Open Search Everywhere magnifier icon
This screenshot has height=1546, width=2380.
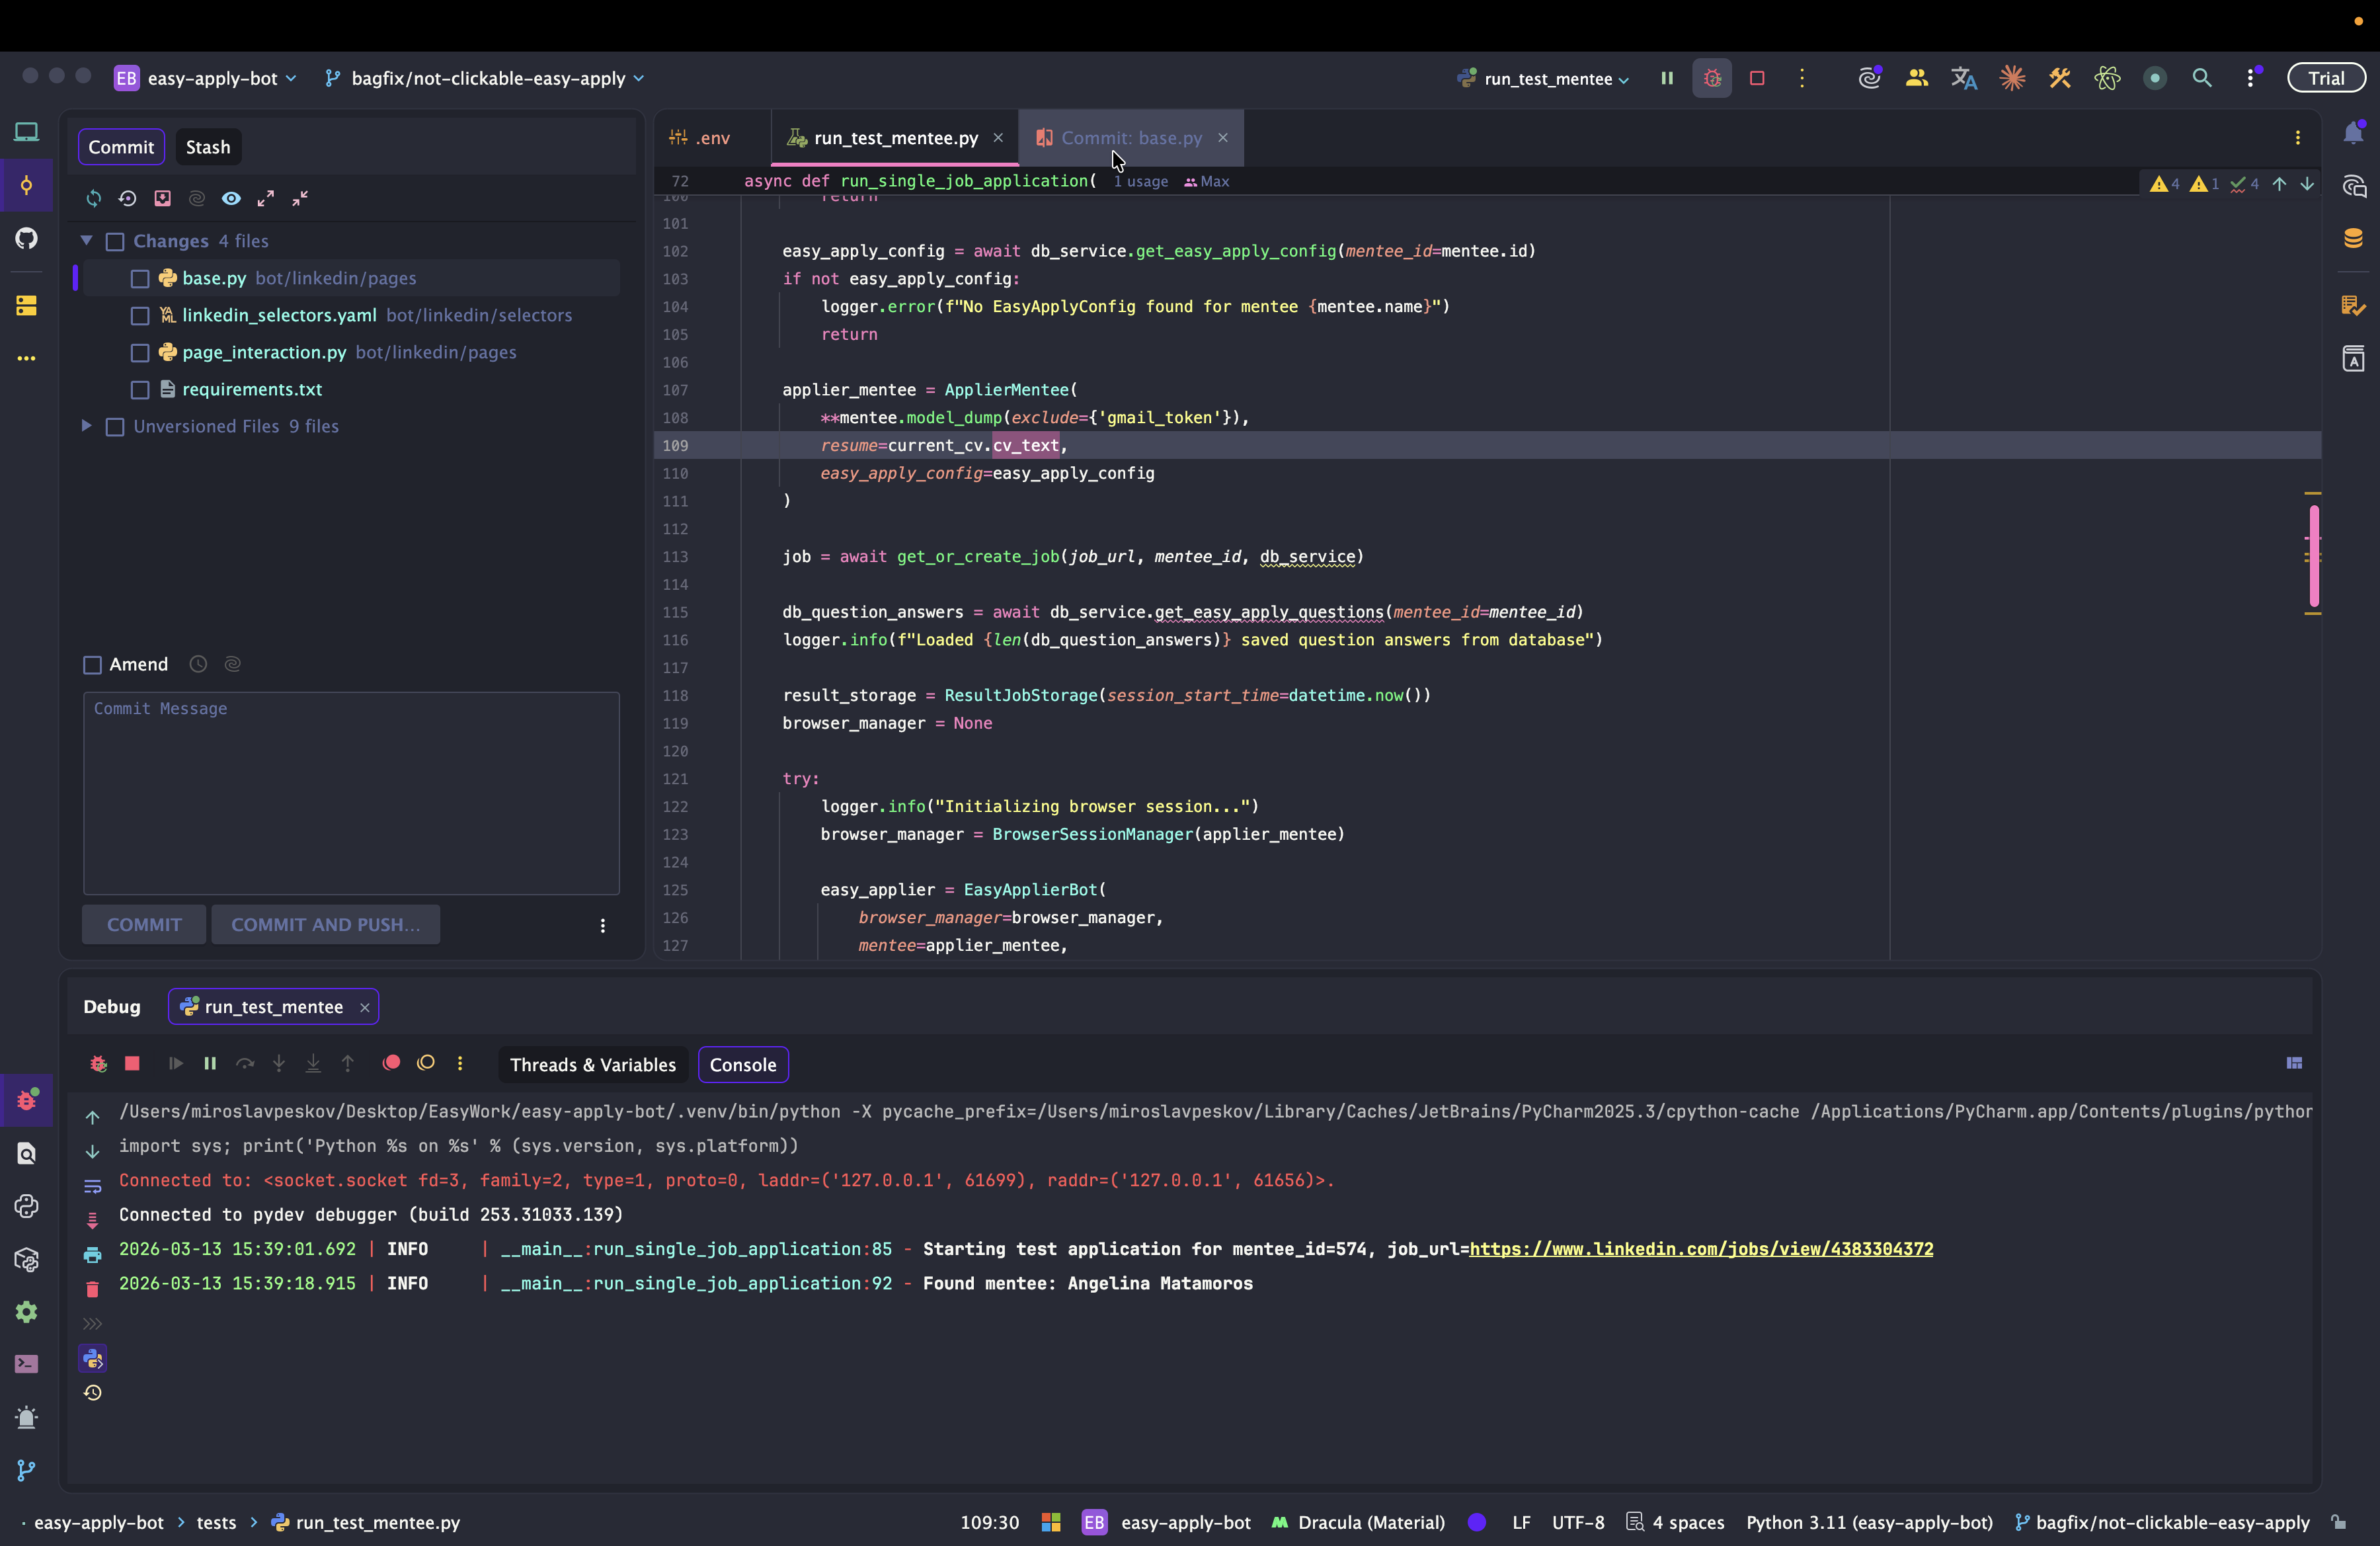click(x=2201, y=78)
